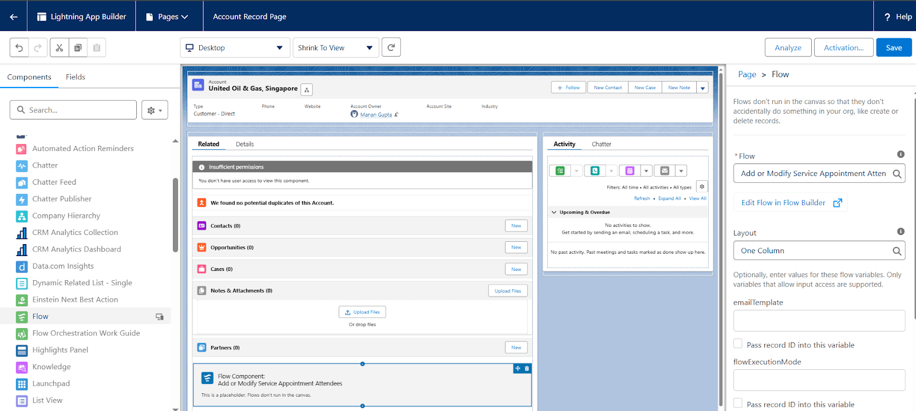The width and height of the screenshot is (916, 411).
Task: Open component list settings gear dropdown
Action: pos(155,110)
